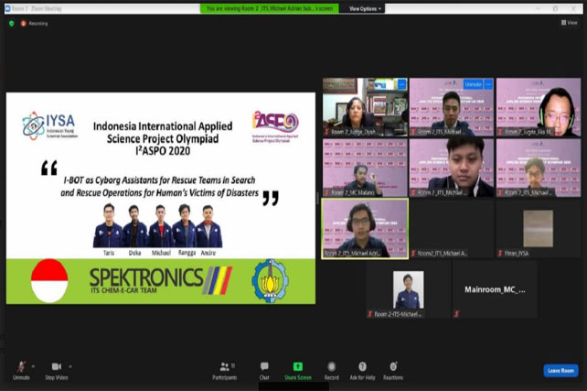Select Fitran_IYSA participant tile
The height and width of the screenshot is (391, 587).
(539, 229)
